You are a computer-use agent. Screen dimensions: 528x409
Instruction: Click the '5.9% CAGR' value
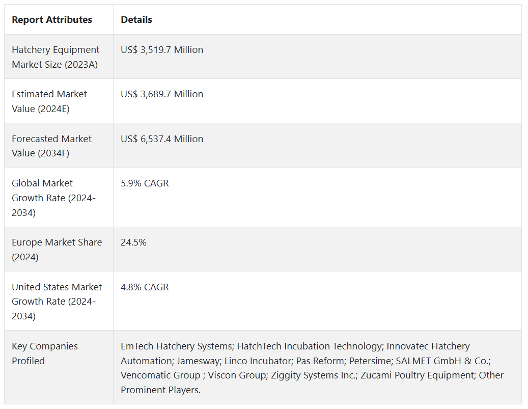tap(145, 183)
